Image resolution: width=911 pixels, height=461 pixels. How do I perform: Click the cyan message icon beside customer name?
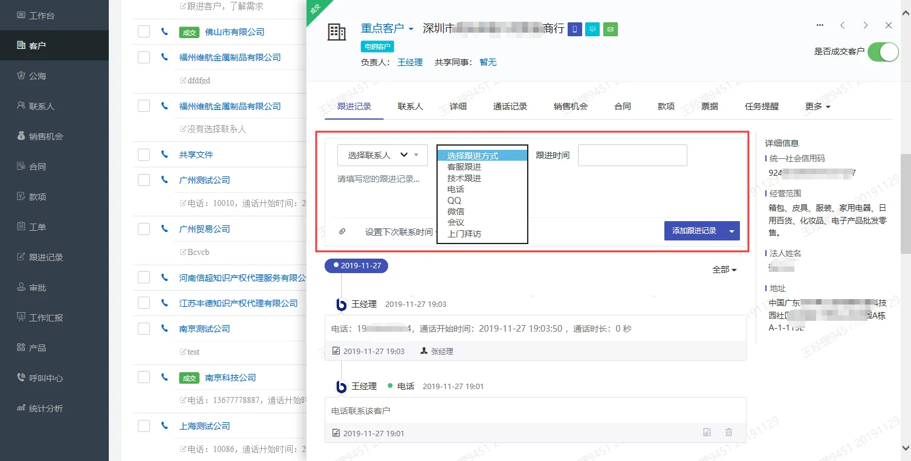pos(592,29)
